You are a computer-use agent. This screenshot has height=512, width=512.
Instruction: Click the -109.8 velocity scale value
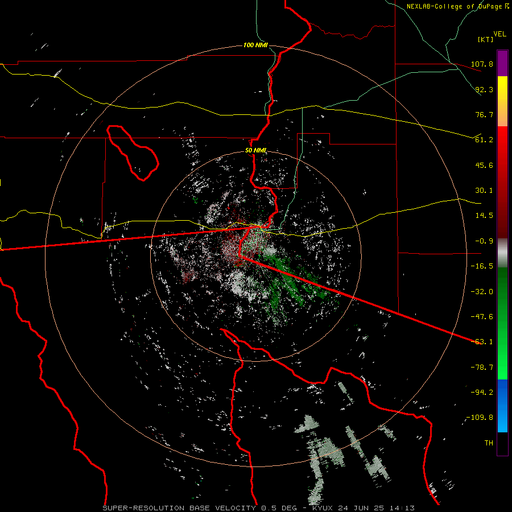(x=480, y=418)
